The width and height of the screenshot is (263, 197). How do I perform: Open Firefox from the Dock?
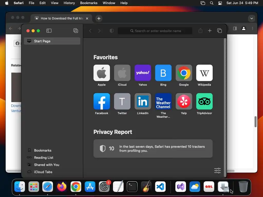tap(62, 187)
